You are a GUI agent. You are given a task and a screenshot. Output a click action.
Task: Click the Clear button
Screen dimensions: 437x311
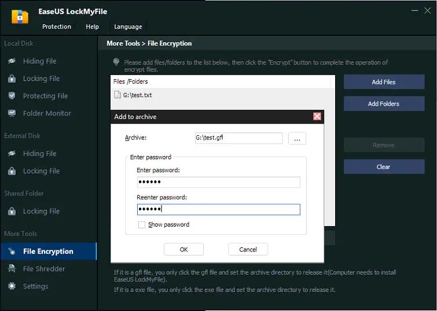pyautogui.click(x=384, y=167)
